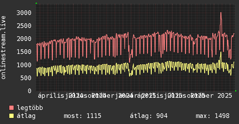The width and height of the screenshot is (239, 124).
Task: Click the 'átlag: 904' statistic
Action: point(149,116)
